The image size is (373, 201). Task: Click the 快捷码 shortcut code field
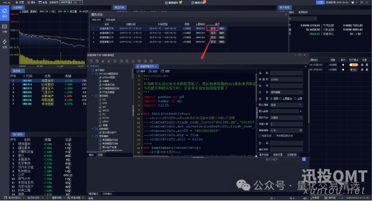tap(287, 79)
